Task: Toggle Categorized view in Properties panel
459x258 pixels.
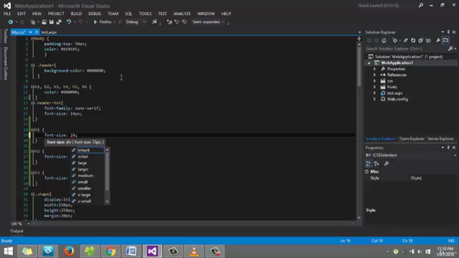Action: pyautogui.click(x=369, y=163)
